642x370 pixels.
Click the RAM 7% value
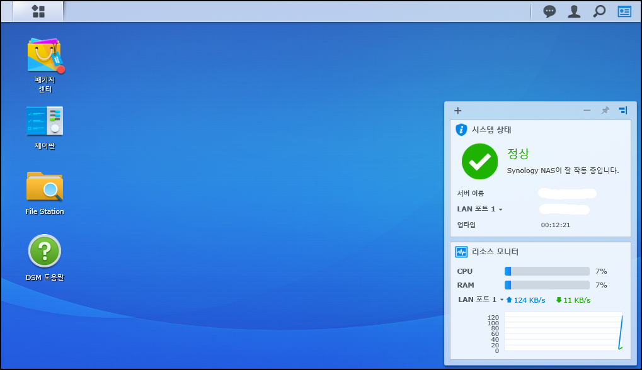[x=601, y=286]
